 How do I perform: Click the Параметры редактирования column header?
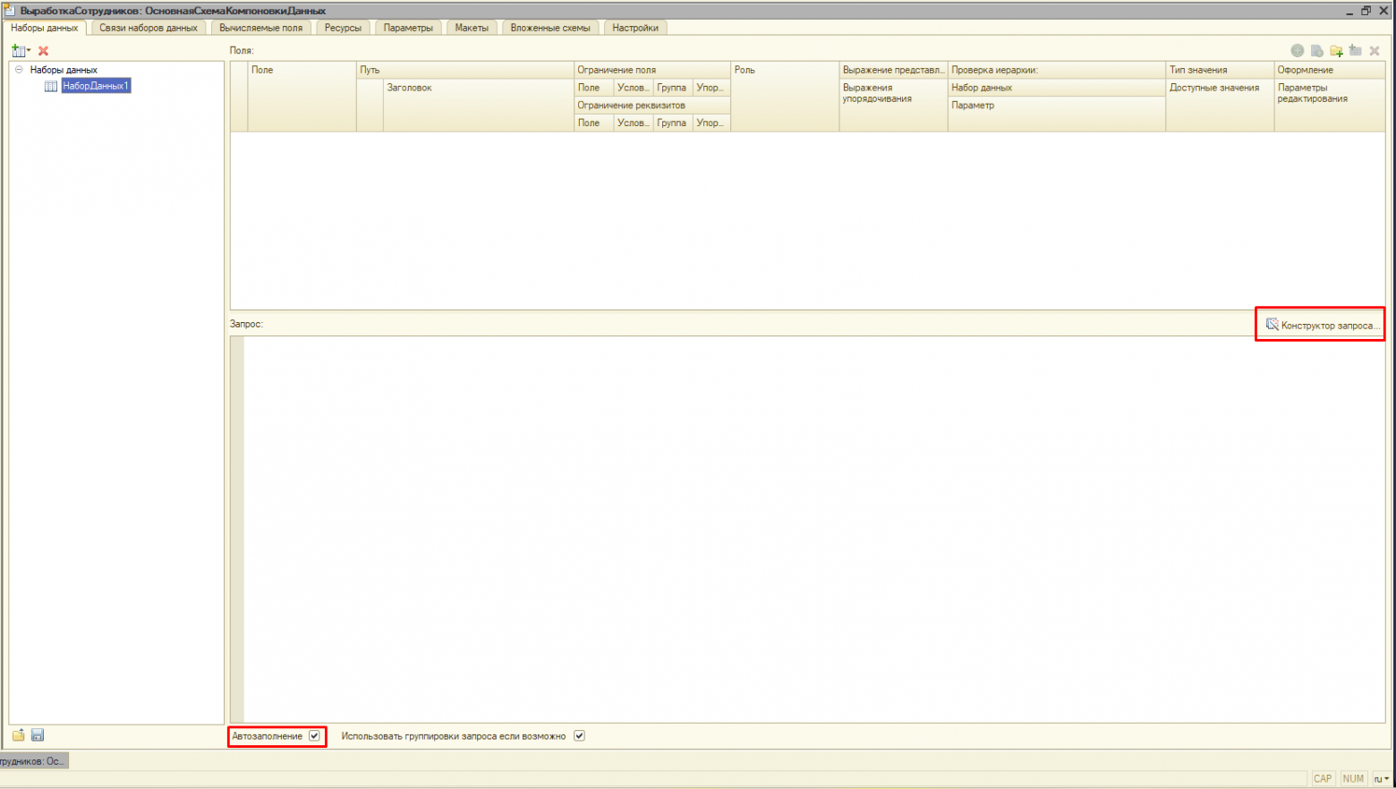pyautogui.click(x=1330, y=106)
